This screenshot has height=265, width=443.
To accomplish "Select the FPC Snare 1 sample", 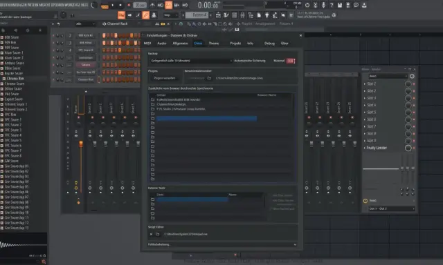I will pyautogui.click(x=13, y=119).
